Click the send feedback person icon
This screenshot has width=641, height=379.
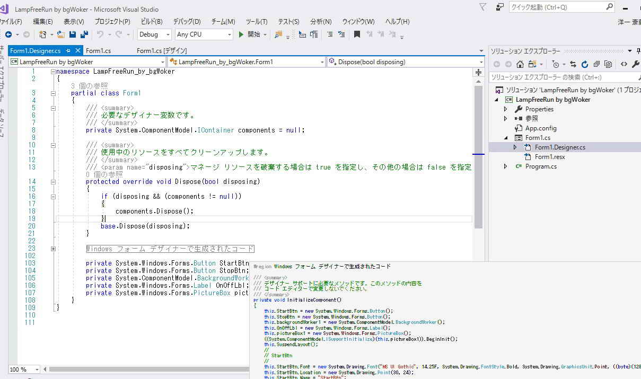pyautogui.click(x=500, y=7)
